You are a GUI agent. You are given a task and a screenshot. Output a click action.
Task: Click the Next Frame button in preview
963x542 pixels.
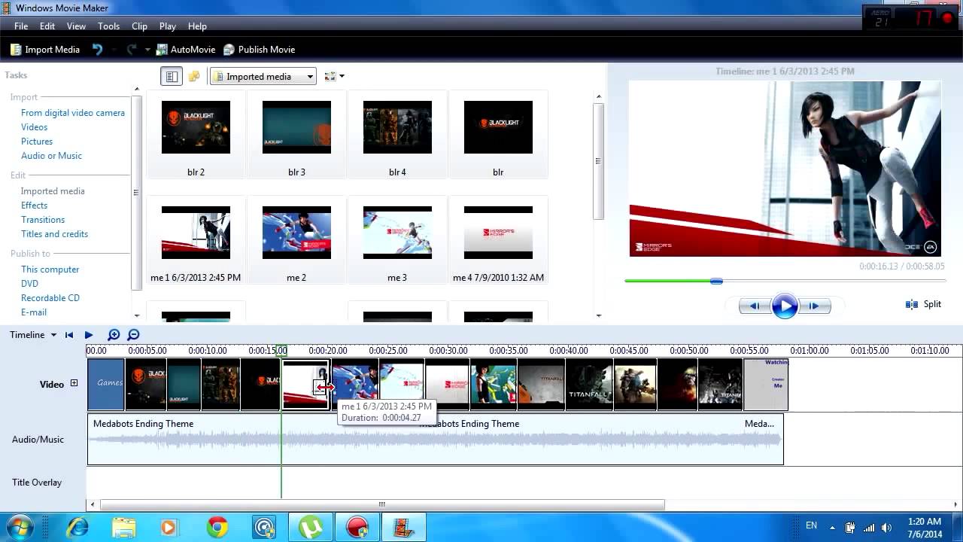point(814,306)
